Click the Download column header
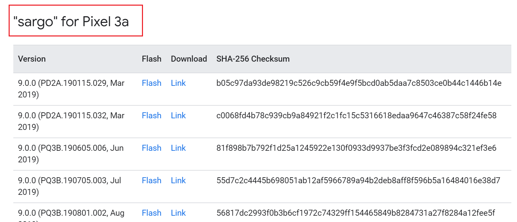517x222 pixels. click(189, 59)
